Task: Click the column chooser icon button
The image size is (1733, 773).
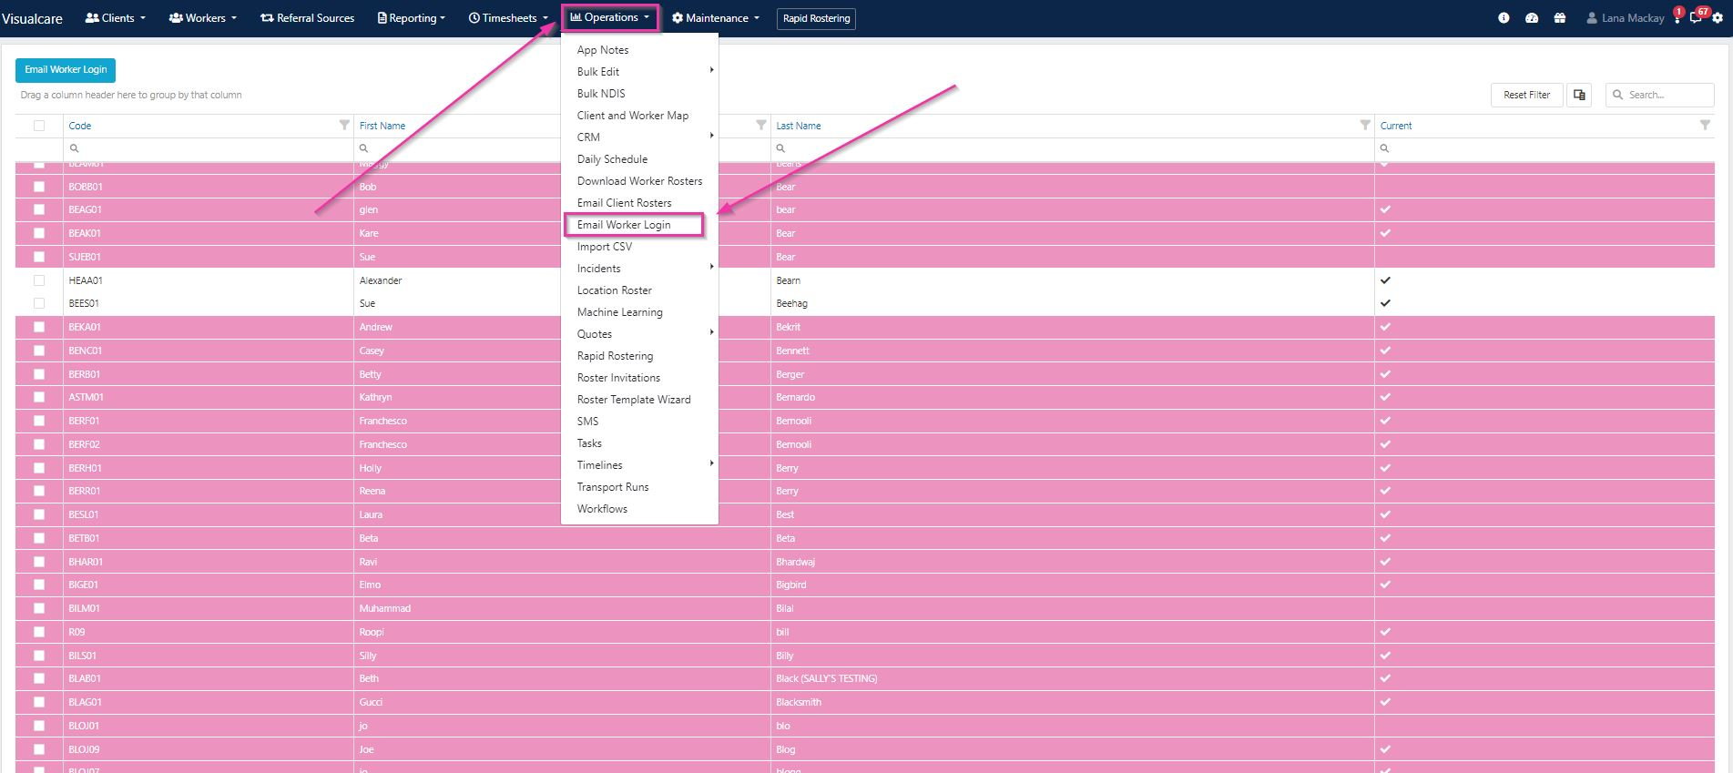Action: tap(1579, 95)
